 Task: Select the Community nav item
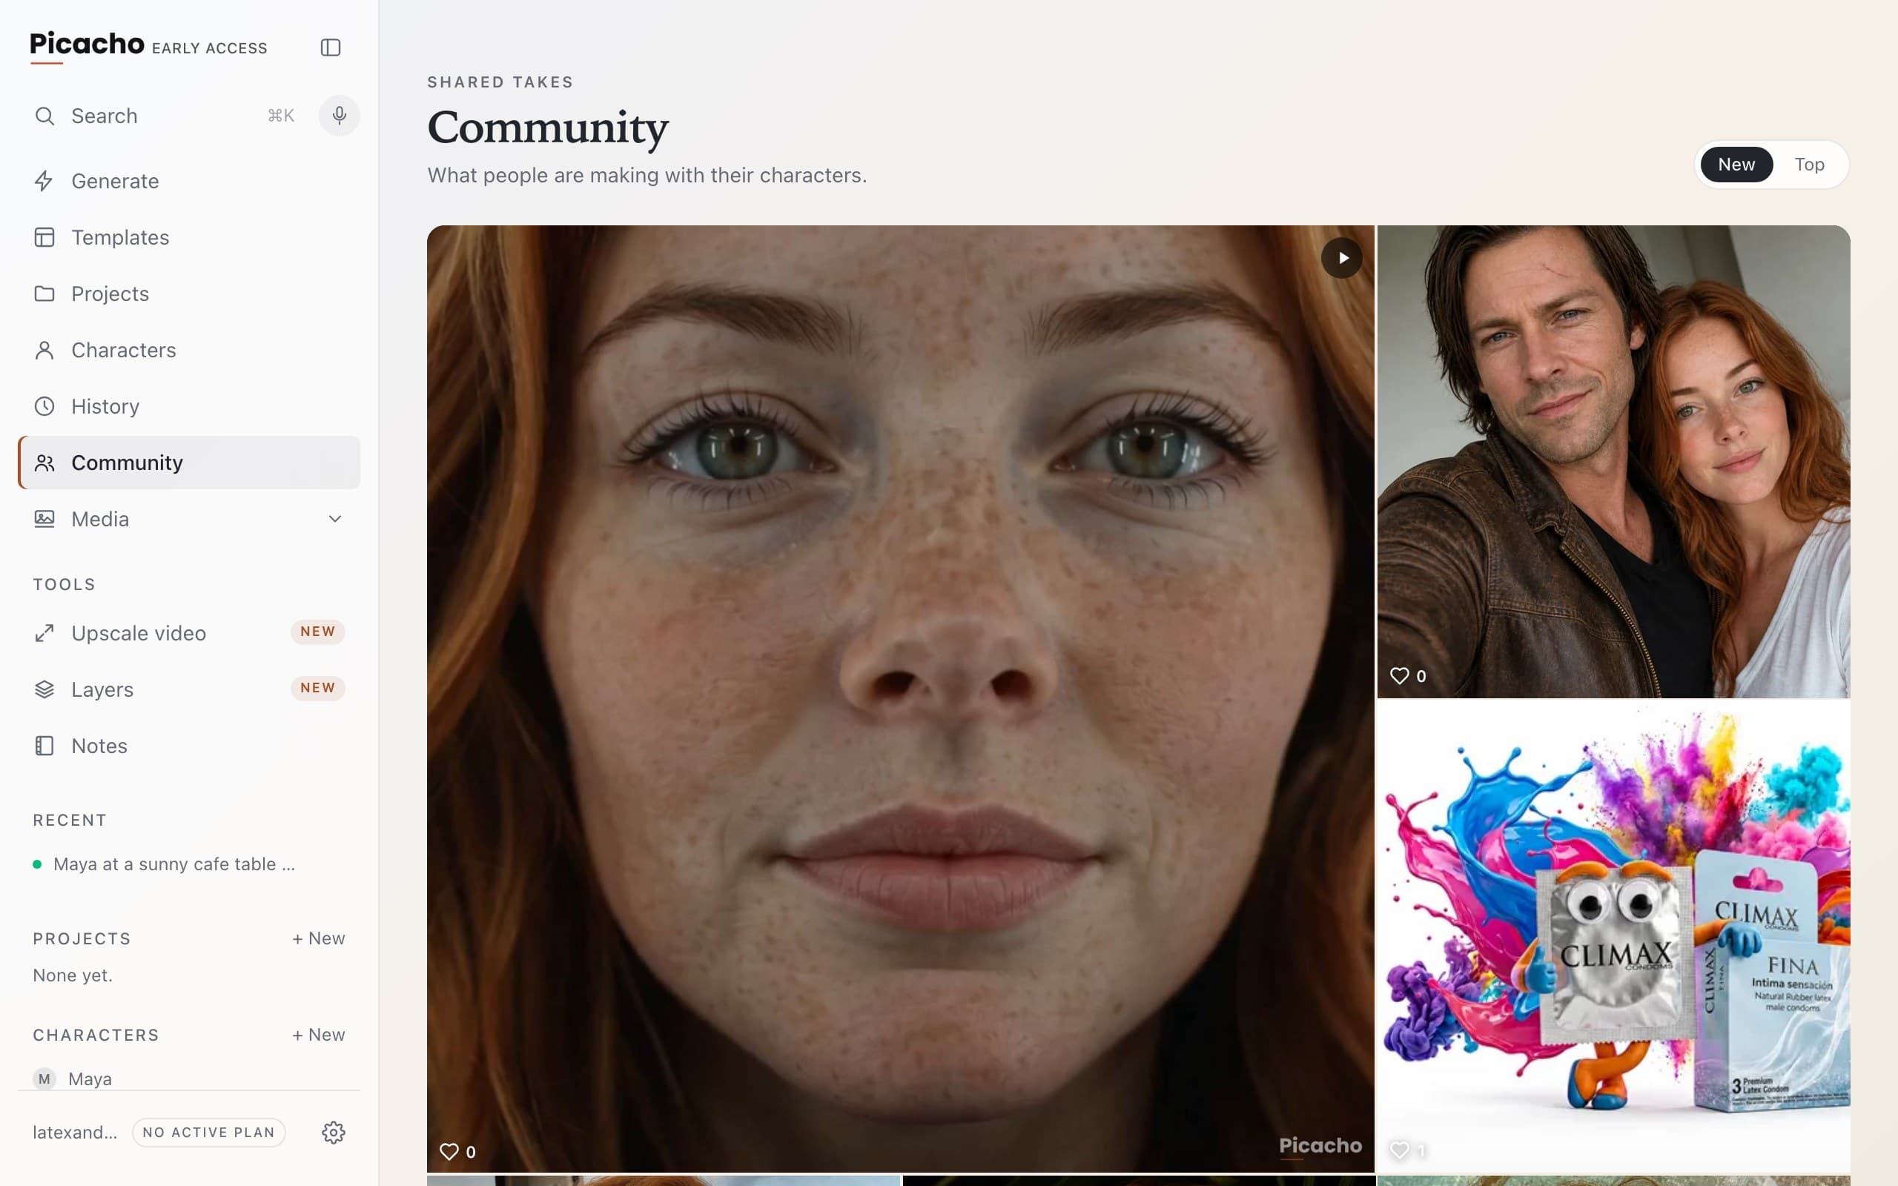[189, 463]
